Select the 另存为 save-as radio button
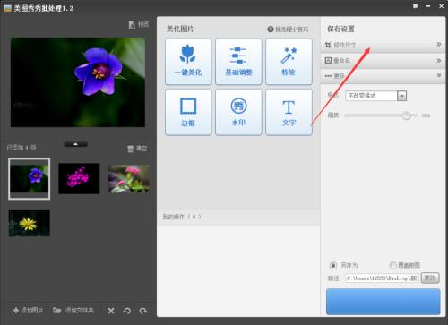Screen dimensions: 448x325 coord(333,265)
